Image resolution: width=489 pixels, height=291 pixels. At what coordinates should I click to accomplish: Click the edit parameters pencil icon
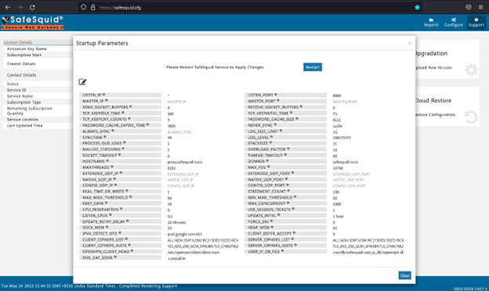82,82
